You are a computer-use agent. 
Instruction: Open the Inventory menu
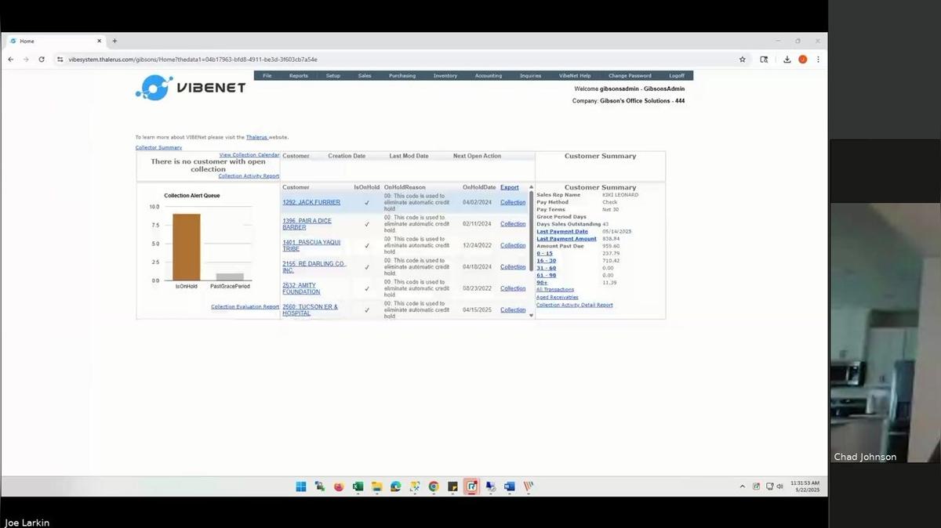445,76
